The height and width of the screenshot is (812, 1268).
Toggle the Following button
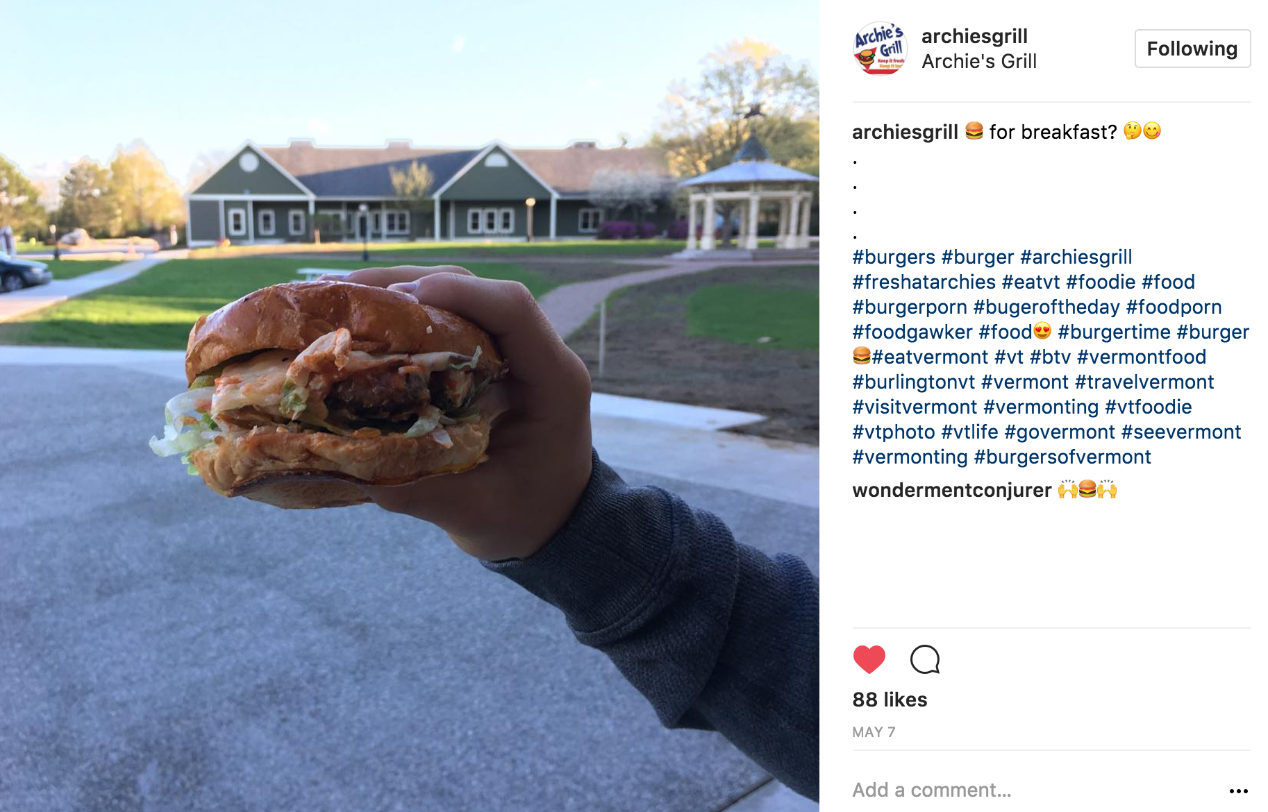coord(1192,49)
